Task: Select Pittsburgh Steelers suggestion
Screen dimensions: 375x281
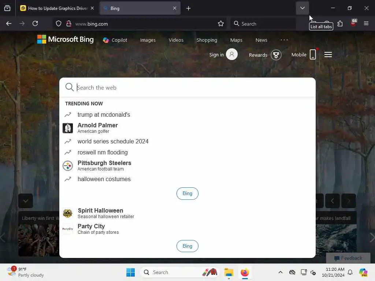Action: pyautogui.click(x=187, y=166)
